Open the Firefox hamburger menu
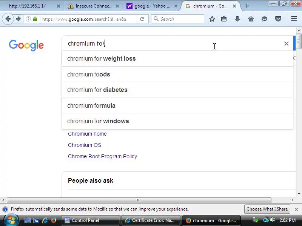 pyautogui.click(x=294, y=18)
